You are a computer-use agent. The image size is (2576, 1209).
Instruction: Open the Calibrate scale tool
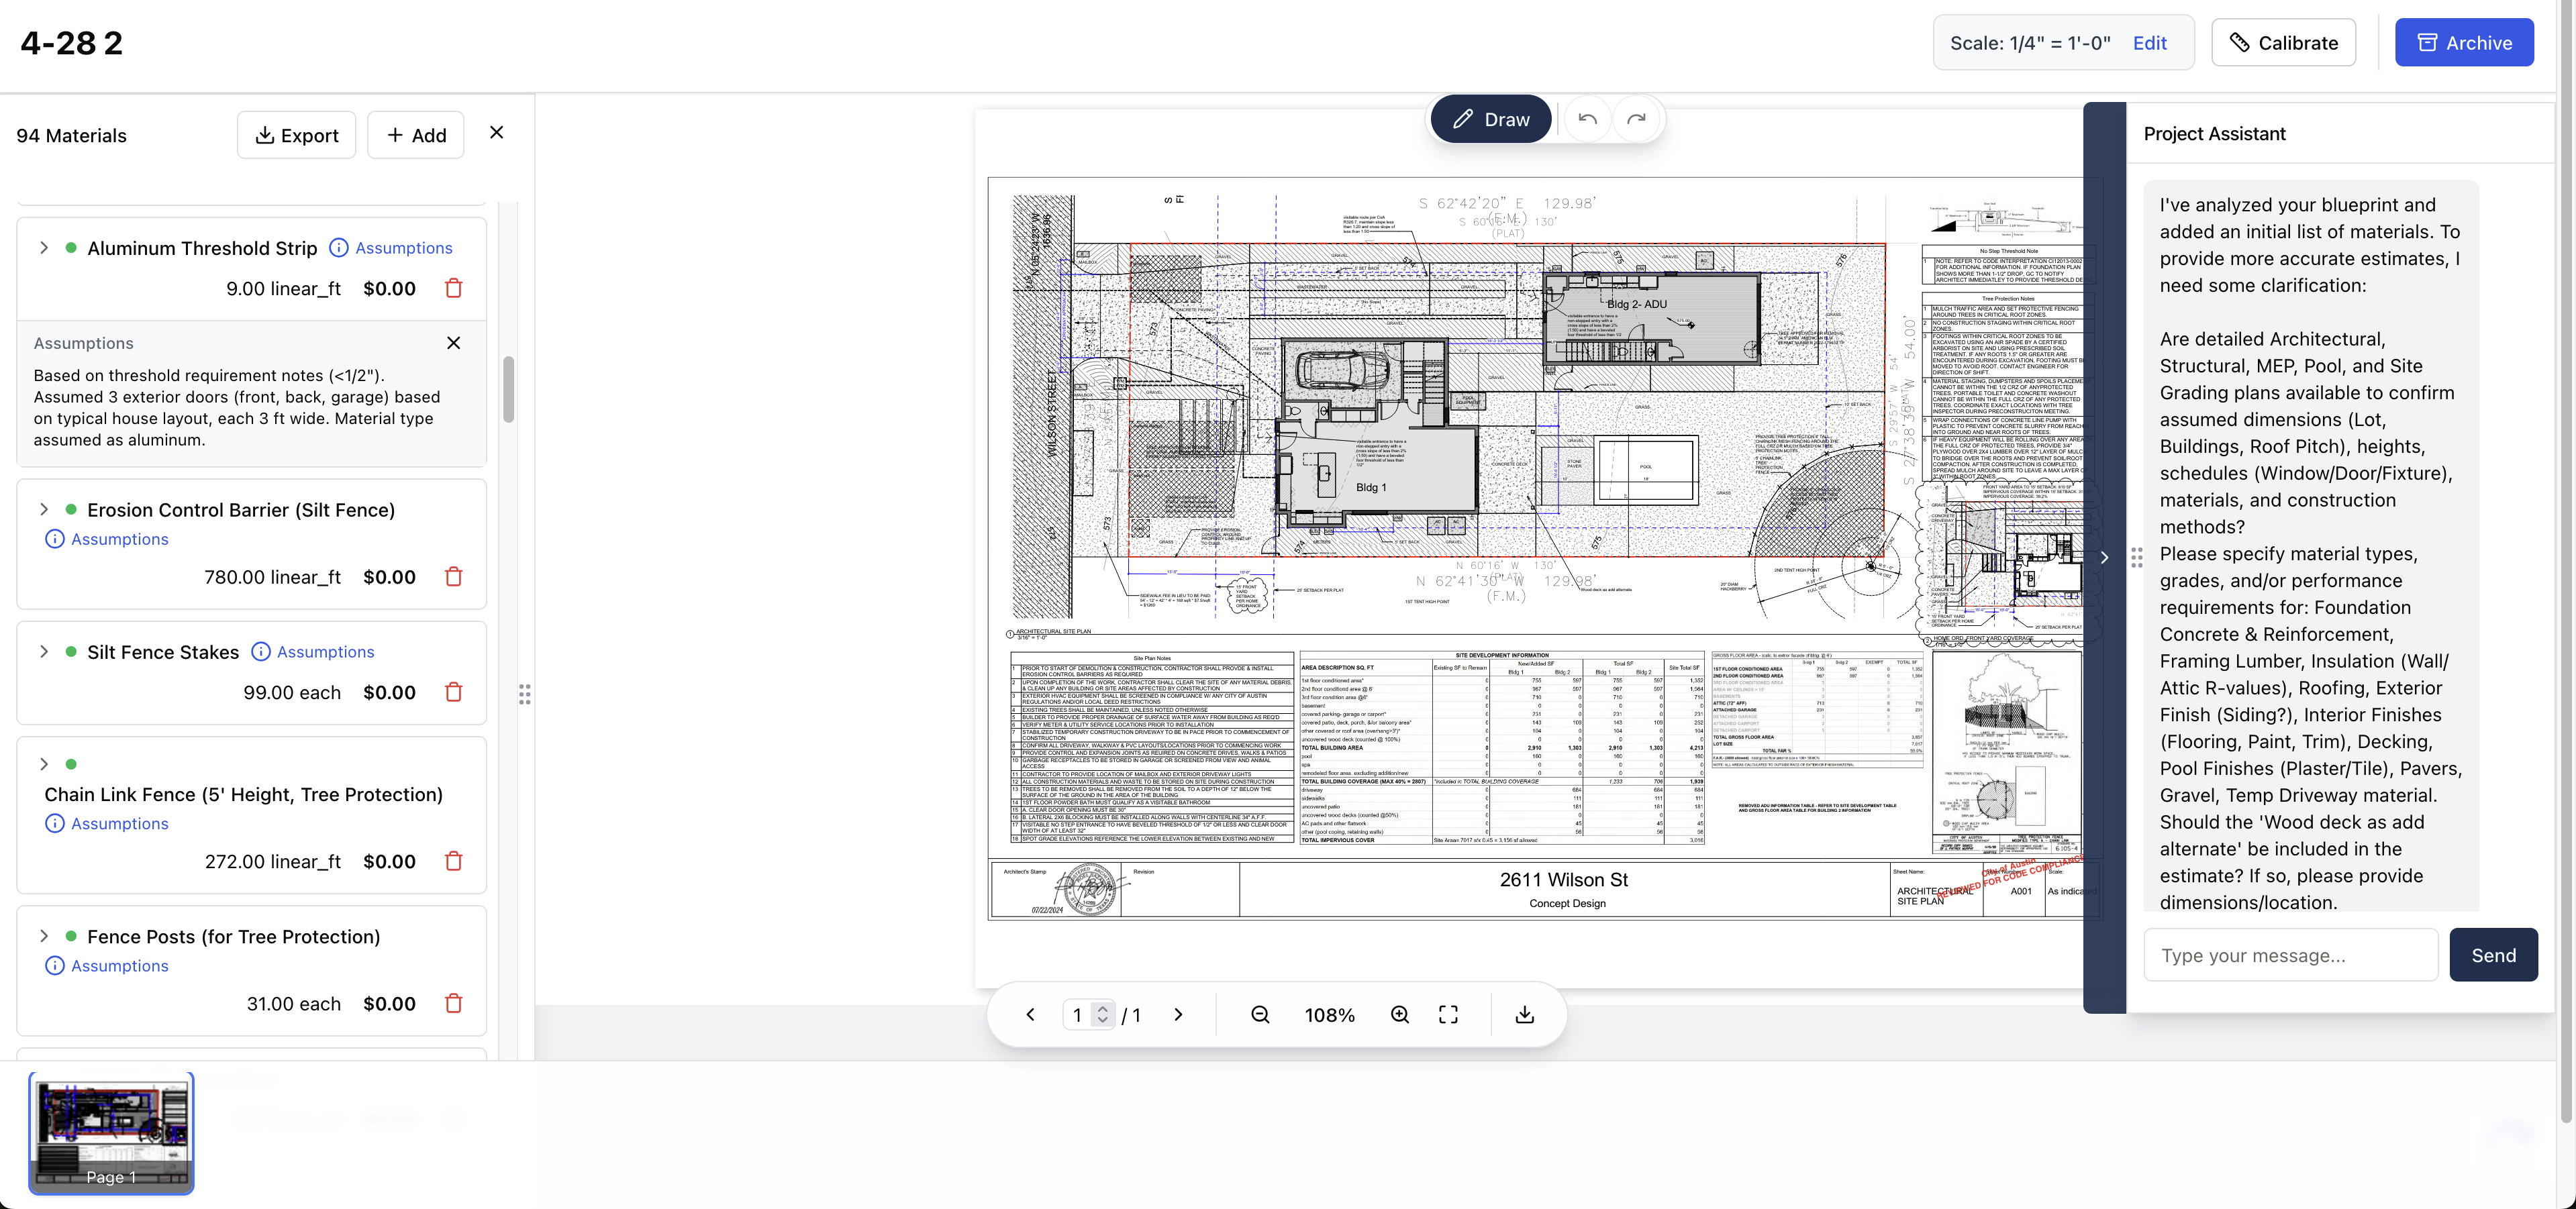(x=2283, y=42)
